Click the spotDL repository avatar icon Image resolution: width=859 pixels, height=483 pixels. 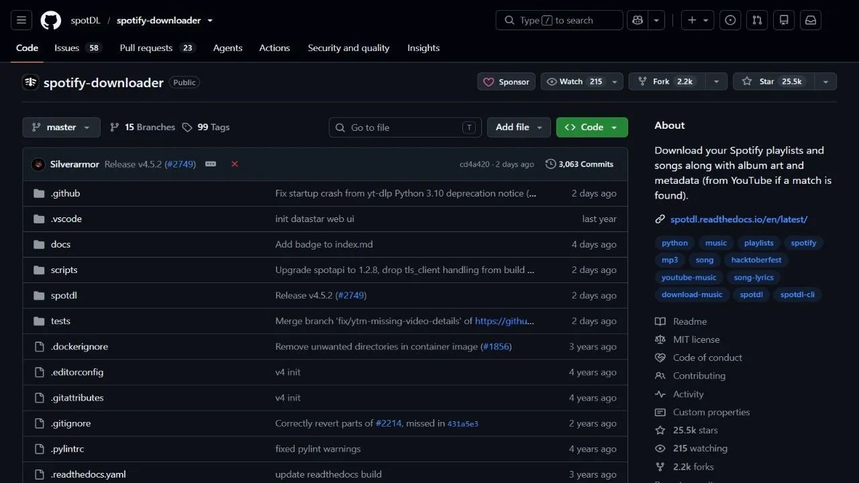pyautogui.click(x=30, y=83)
